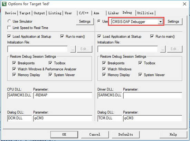Browse for debugger initialization file
Screen dimensions: 190x141
163,49
